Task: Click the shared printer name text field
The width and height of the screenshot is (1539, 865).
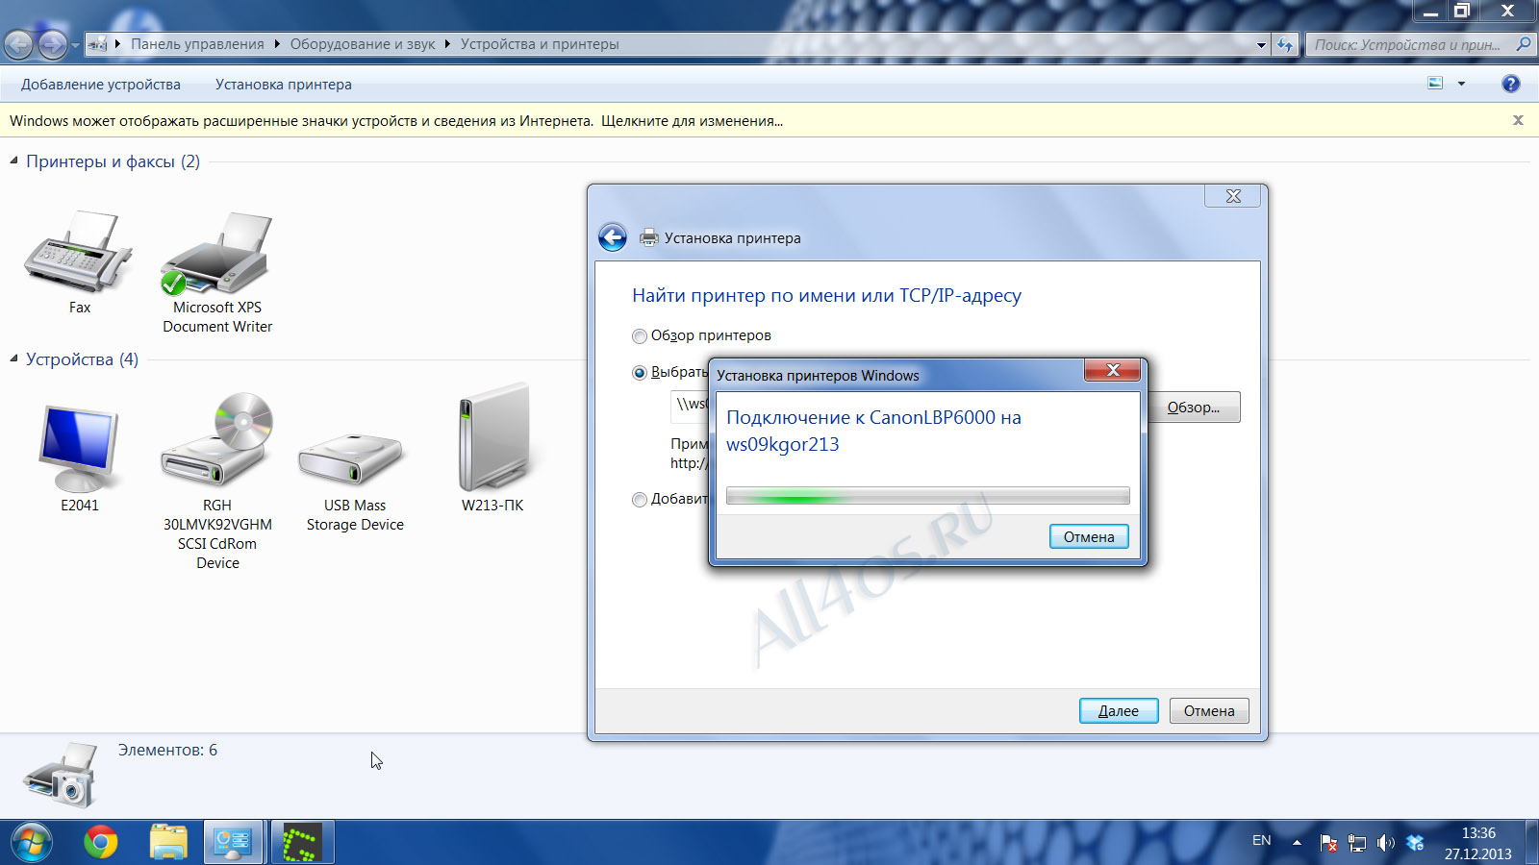Action: (x=690, y=406)
